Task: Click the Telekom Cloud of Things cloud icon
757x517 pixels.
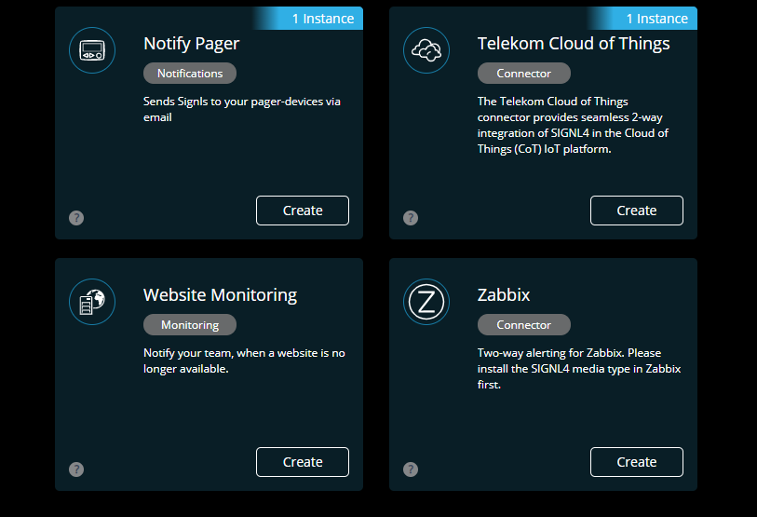Action: (x=426, y=50)
